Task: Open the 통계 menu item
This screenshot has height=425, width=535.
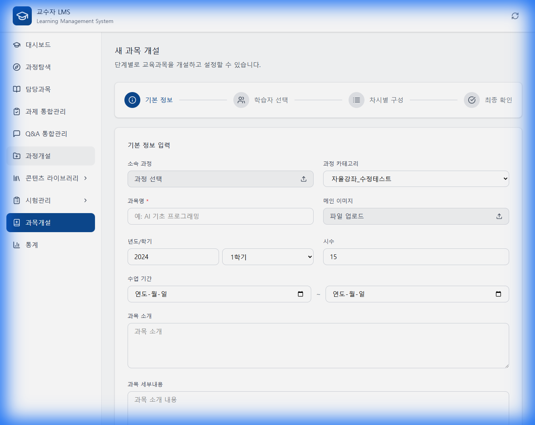Action: pos(31,245)
